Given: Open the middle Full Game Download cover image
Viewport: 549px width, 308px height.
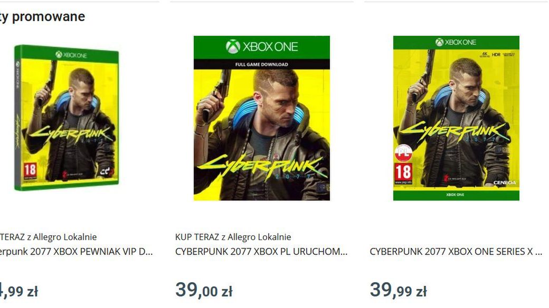Looking at the screenshot, I should click(262, 118).
